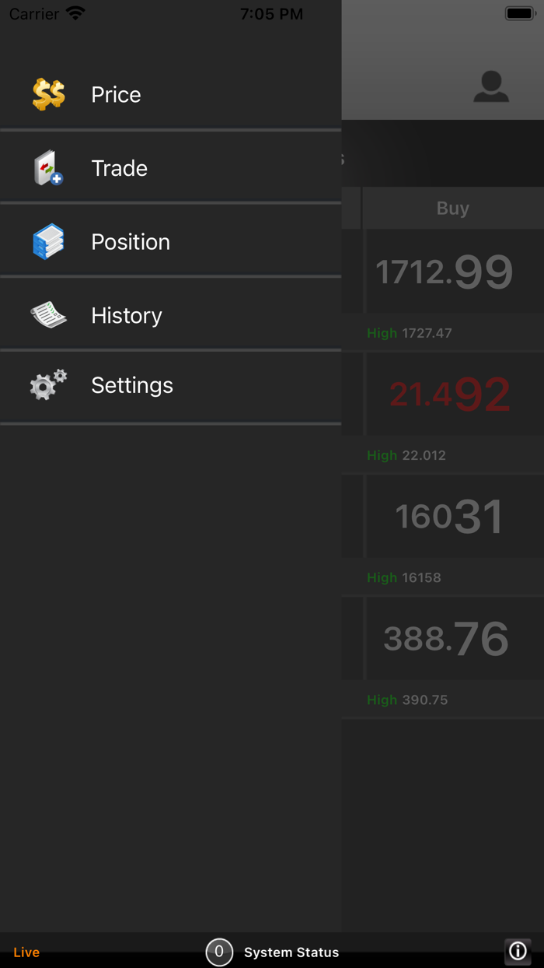Open the user profile icon
The image size is (544, 968).
tap(491, 86)
